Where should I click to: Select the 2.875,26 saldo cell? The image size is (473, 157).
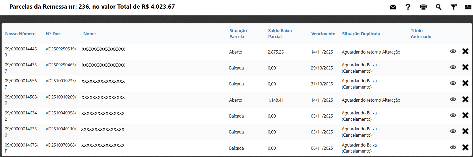point(276,52)
